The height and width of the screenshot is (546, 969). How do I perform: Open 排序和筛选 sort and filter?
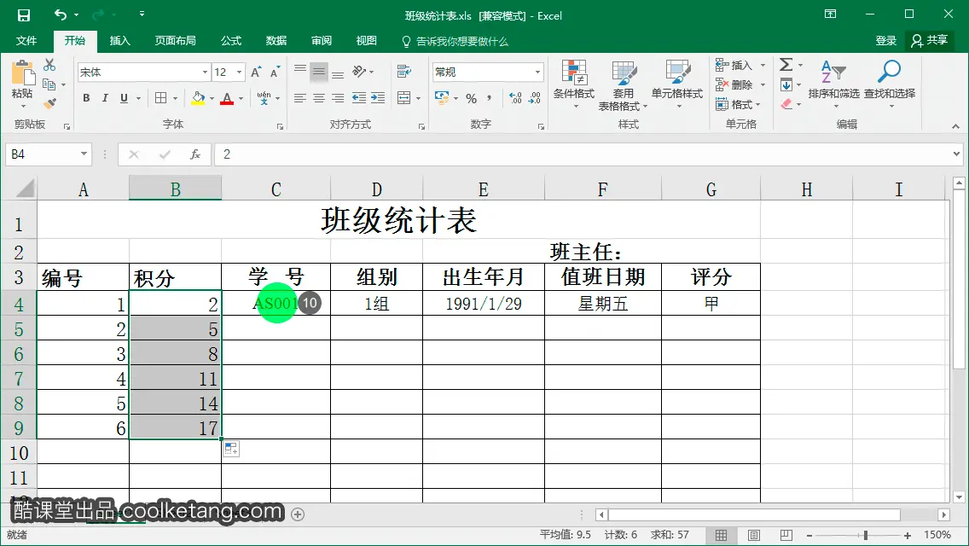click(833, 83)
